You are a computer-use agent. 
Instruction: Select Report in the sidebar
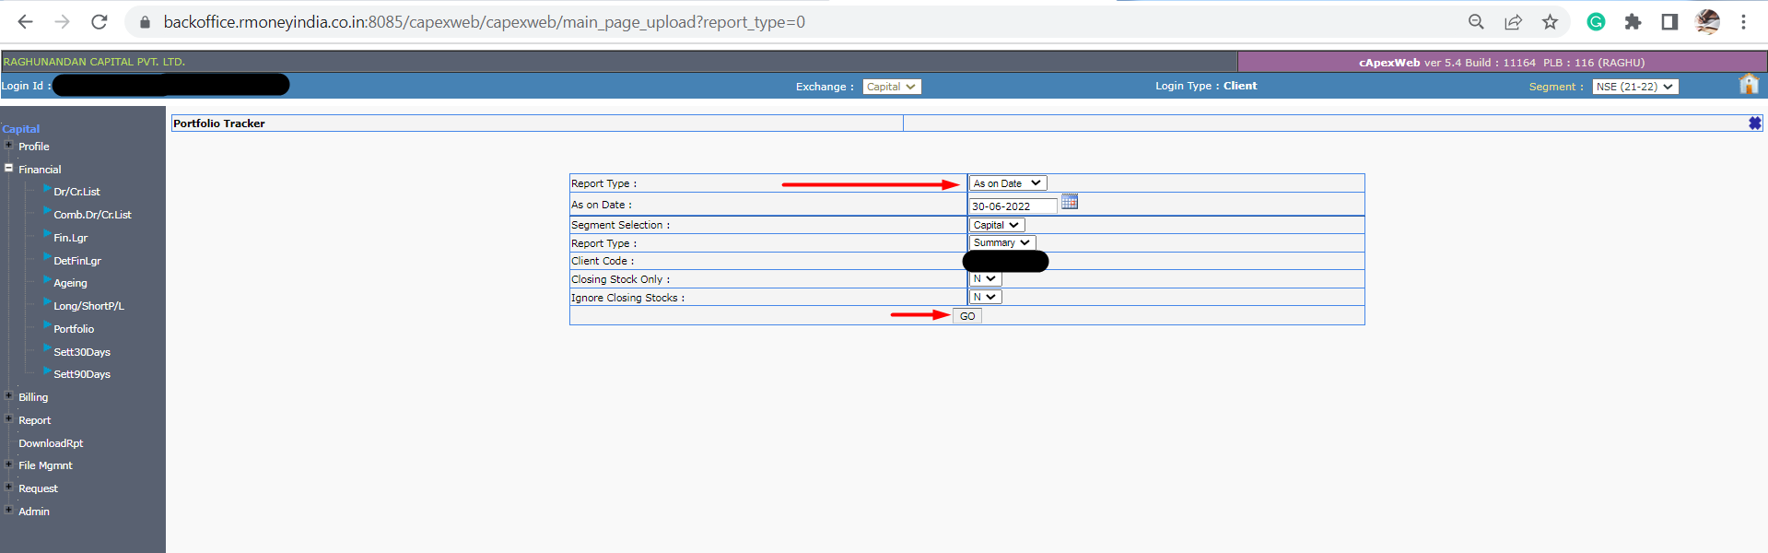click(x=35, y=420)
